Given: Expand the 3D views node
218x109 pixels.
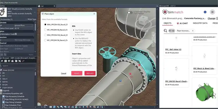Looking at the screenshot, I should [x=1, y=73].
